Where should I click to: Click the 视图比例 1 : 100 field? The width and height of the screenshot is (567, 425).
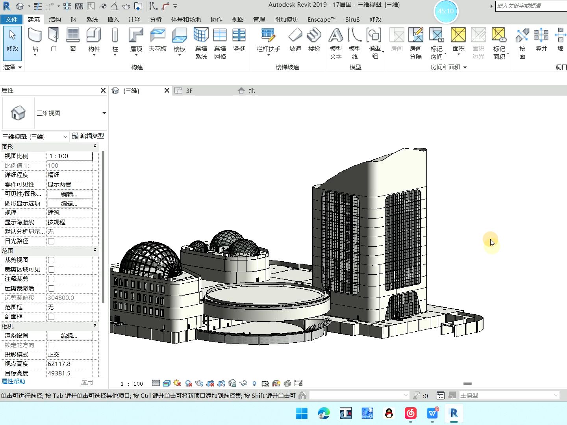[70, 156]
